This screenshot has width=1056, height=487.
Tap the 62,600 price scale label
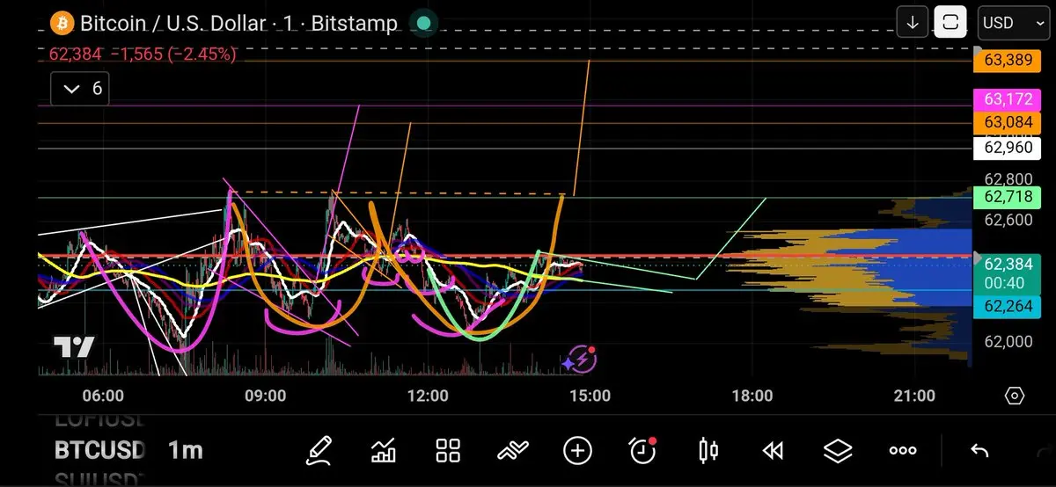pyautogui.click(x=1008, y=220)
